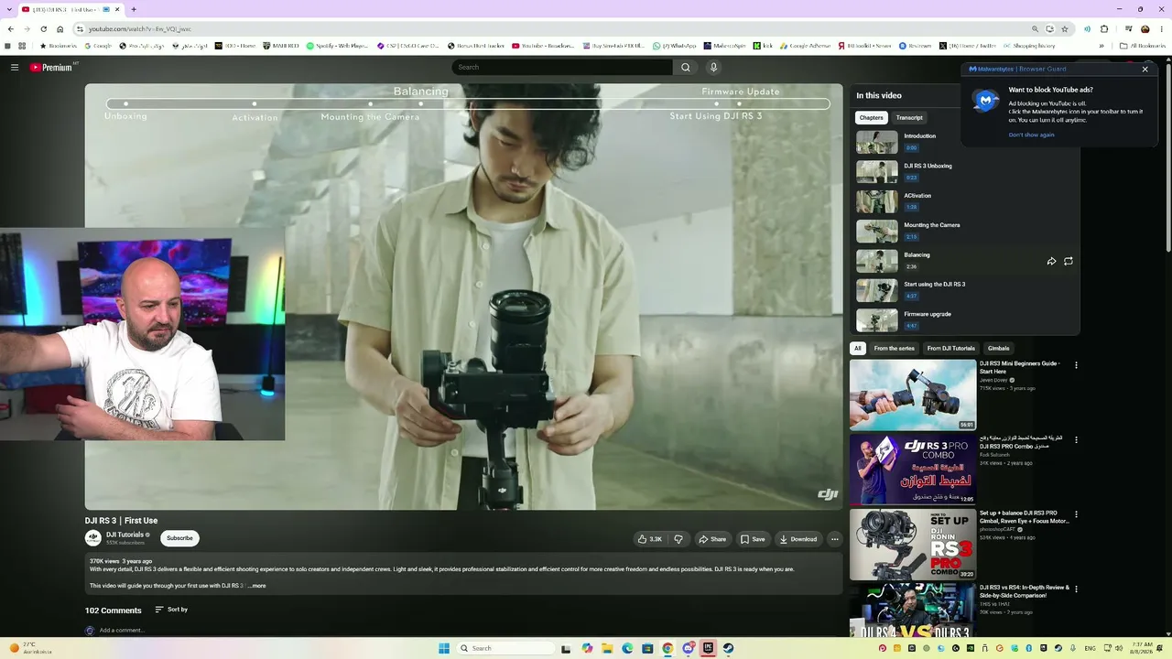Open the YouTube hamburger guide menu
The image size is (1172, 659).
click(x=15, y=67)
